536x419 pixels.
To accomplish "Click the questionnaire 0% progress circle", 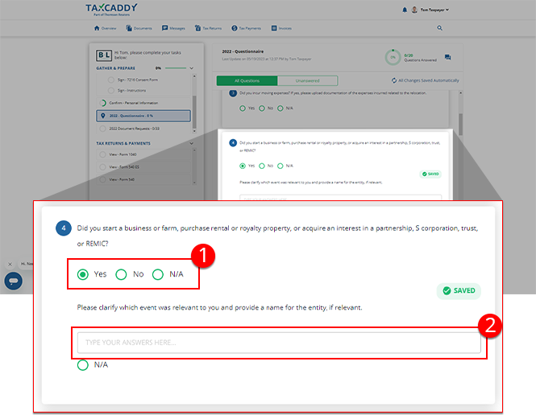I will (x=393, y=57).
